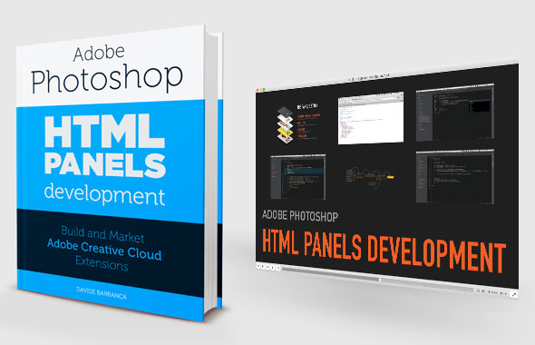Click "Extensions" on the book cover
The width and height of the screenshot is (535, 345).
(x=102, y=263)
